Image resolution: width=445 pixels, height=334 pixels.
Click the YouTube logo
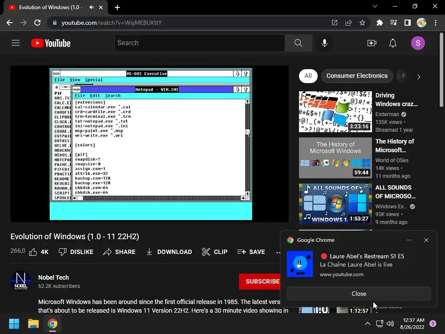pos(51,43)
